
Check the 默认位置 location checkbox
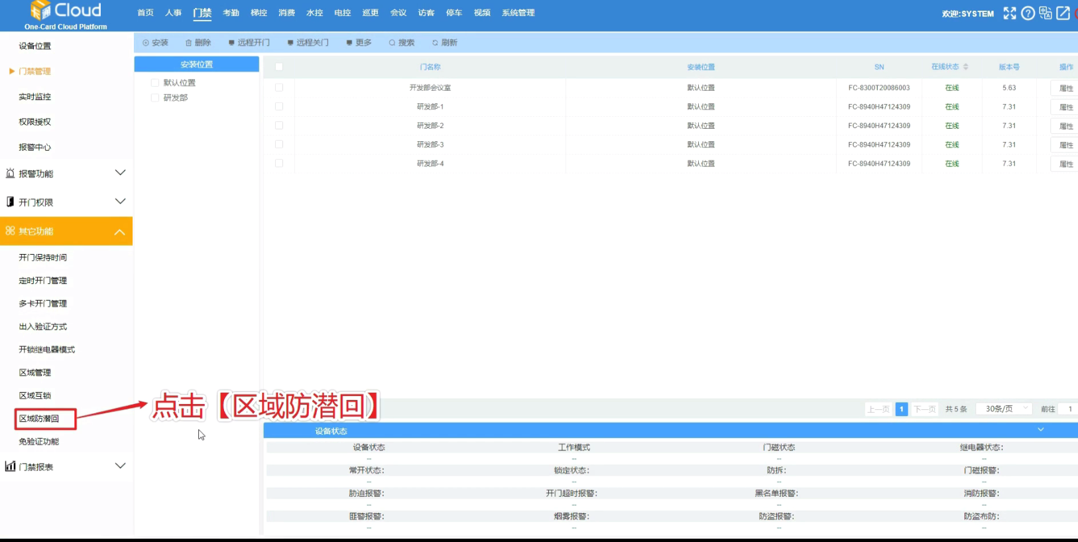[155, 83]
